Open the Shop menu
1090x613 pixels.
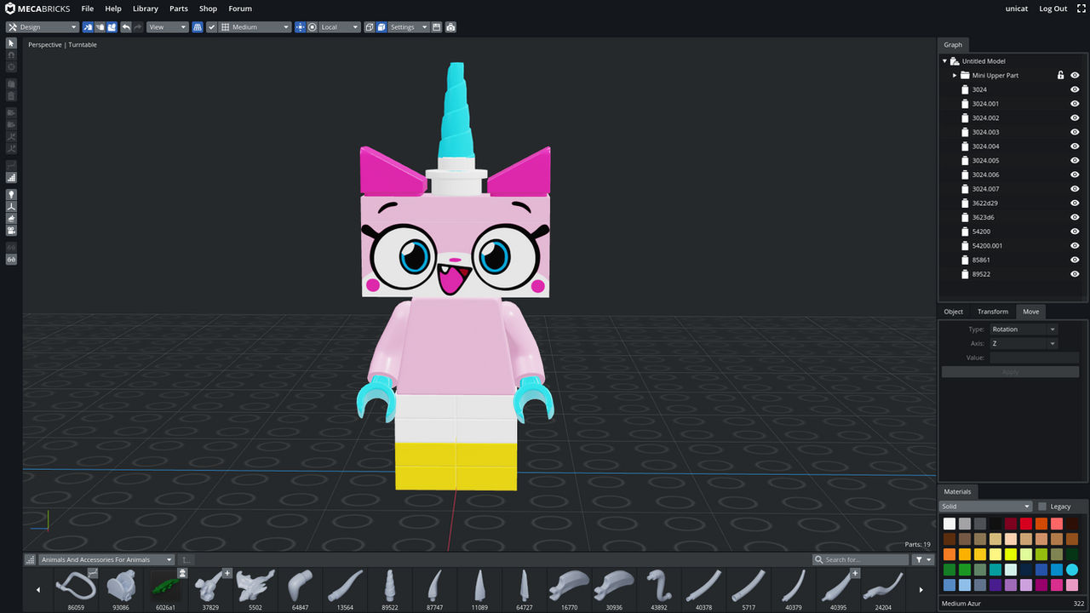coord(208,9)
